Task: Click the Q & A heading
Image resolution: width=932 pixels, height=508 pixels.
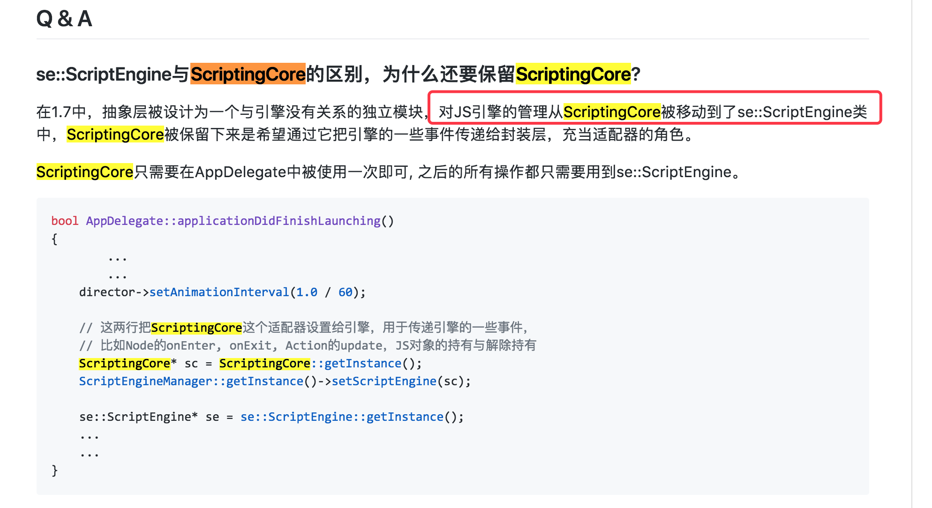Action: pyautogui.click(x=64, y=19)
